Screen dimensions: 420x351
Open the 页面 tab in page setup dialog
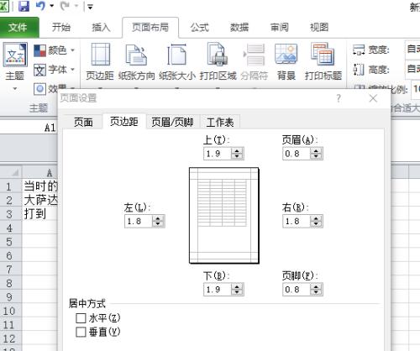83,123
